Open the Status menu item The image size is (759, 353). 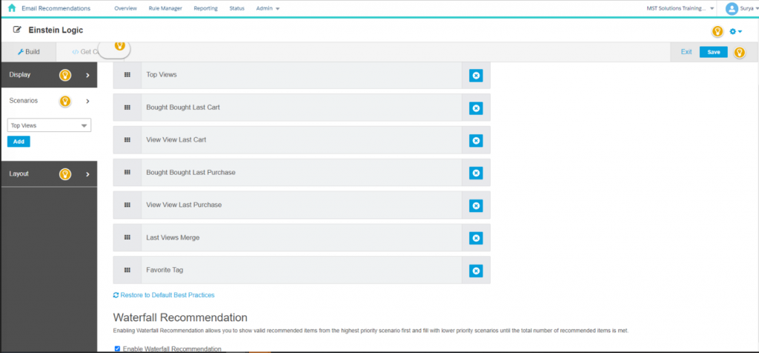(x=236, y=8)
